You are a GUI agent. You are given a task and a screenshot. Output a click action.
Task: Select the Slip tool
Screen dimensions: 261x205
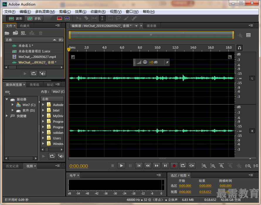(94, 18)
